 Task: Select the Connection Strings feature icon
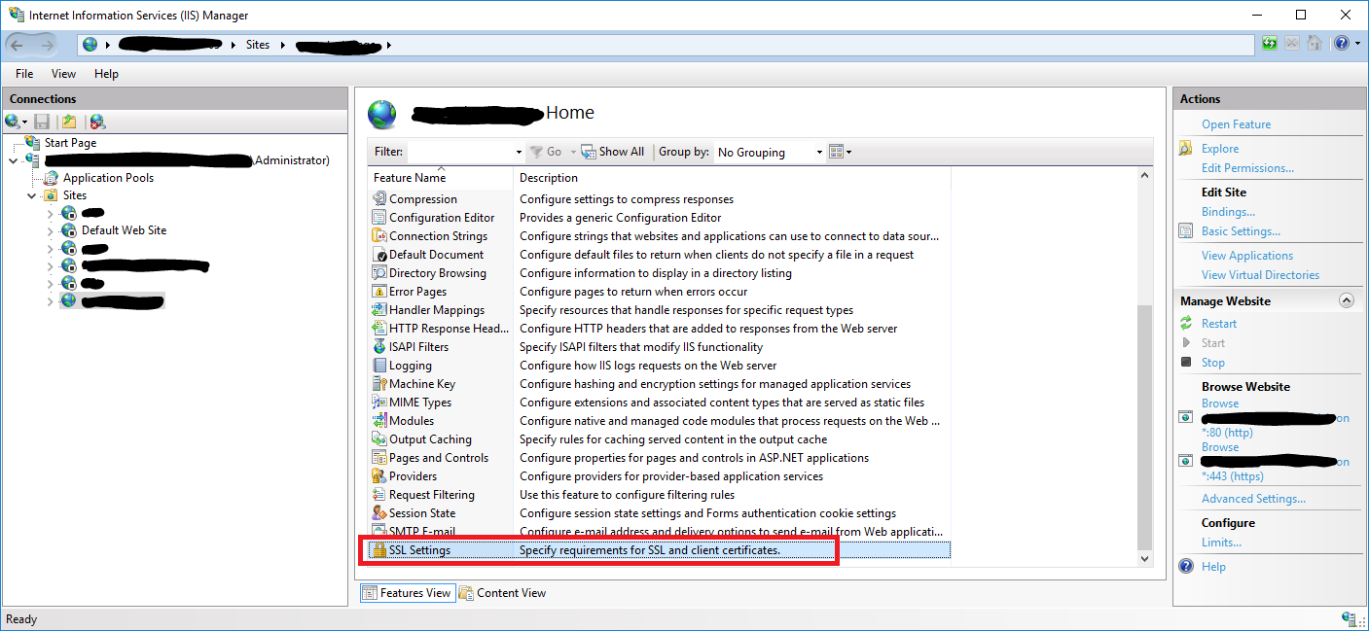coord(380,236)
